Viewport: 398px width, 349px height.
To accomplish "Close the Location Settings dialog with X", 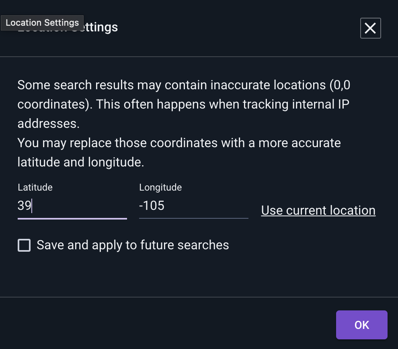I will tap(370, 28).
